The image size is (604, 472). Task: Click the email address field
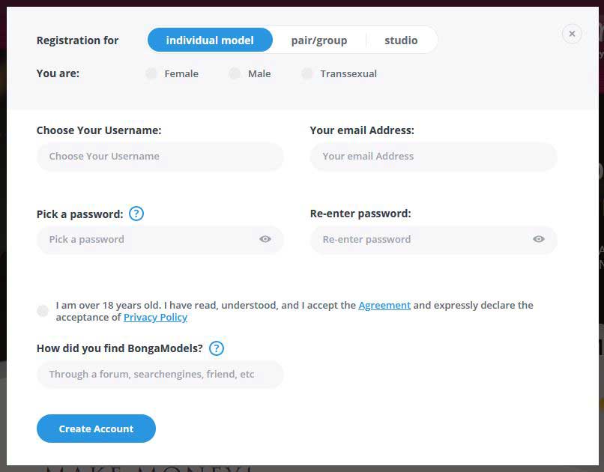point(433,157)
